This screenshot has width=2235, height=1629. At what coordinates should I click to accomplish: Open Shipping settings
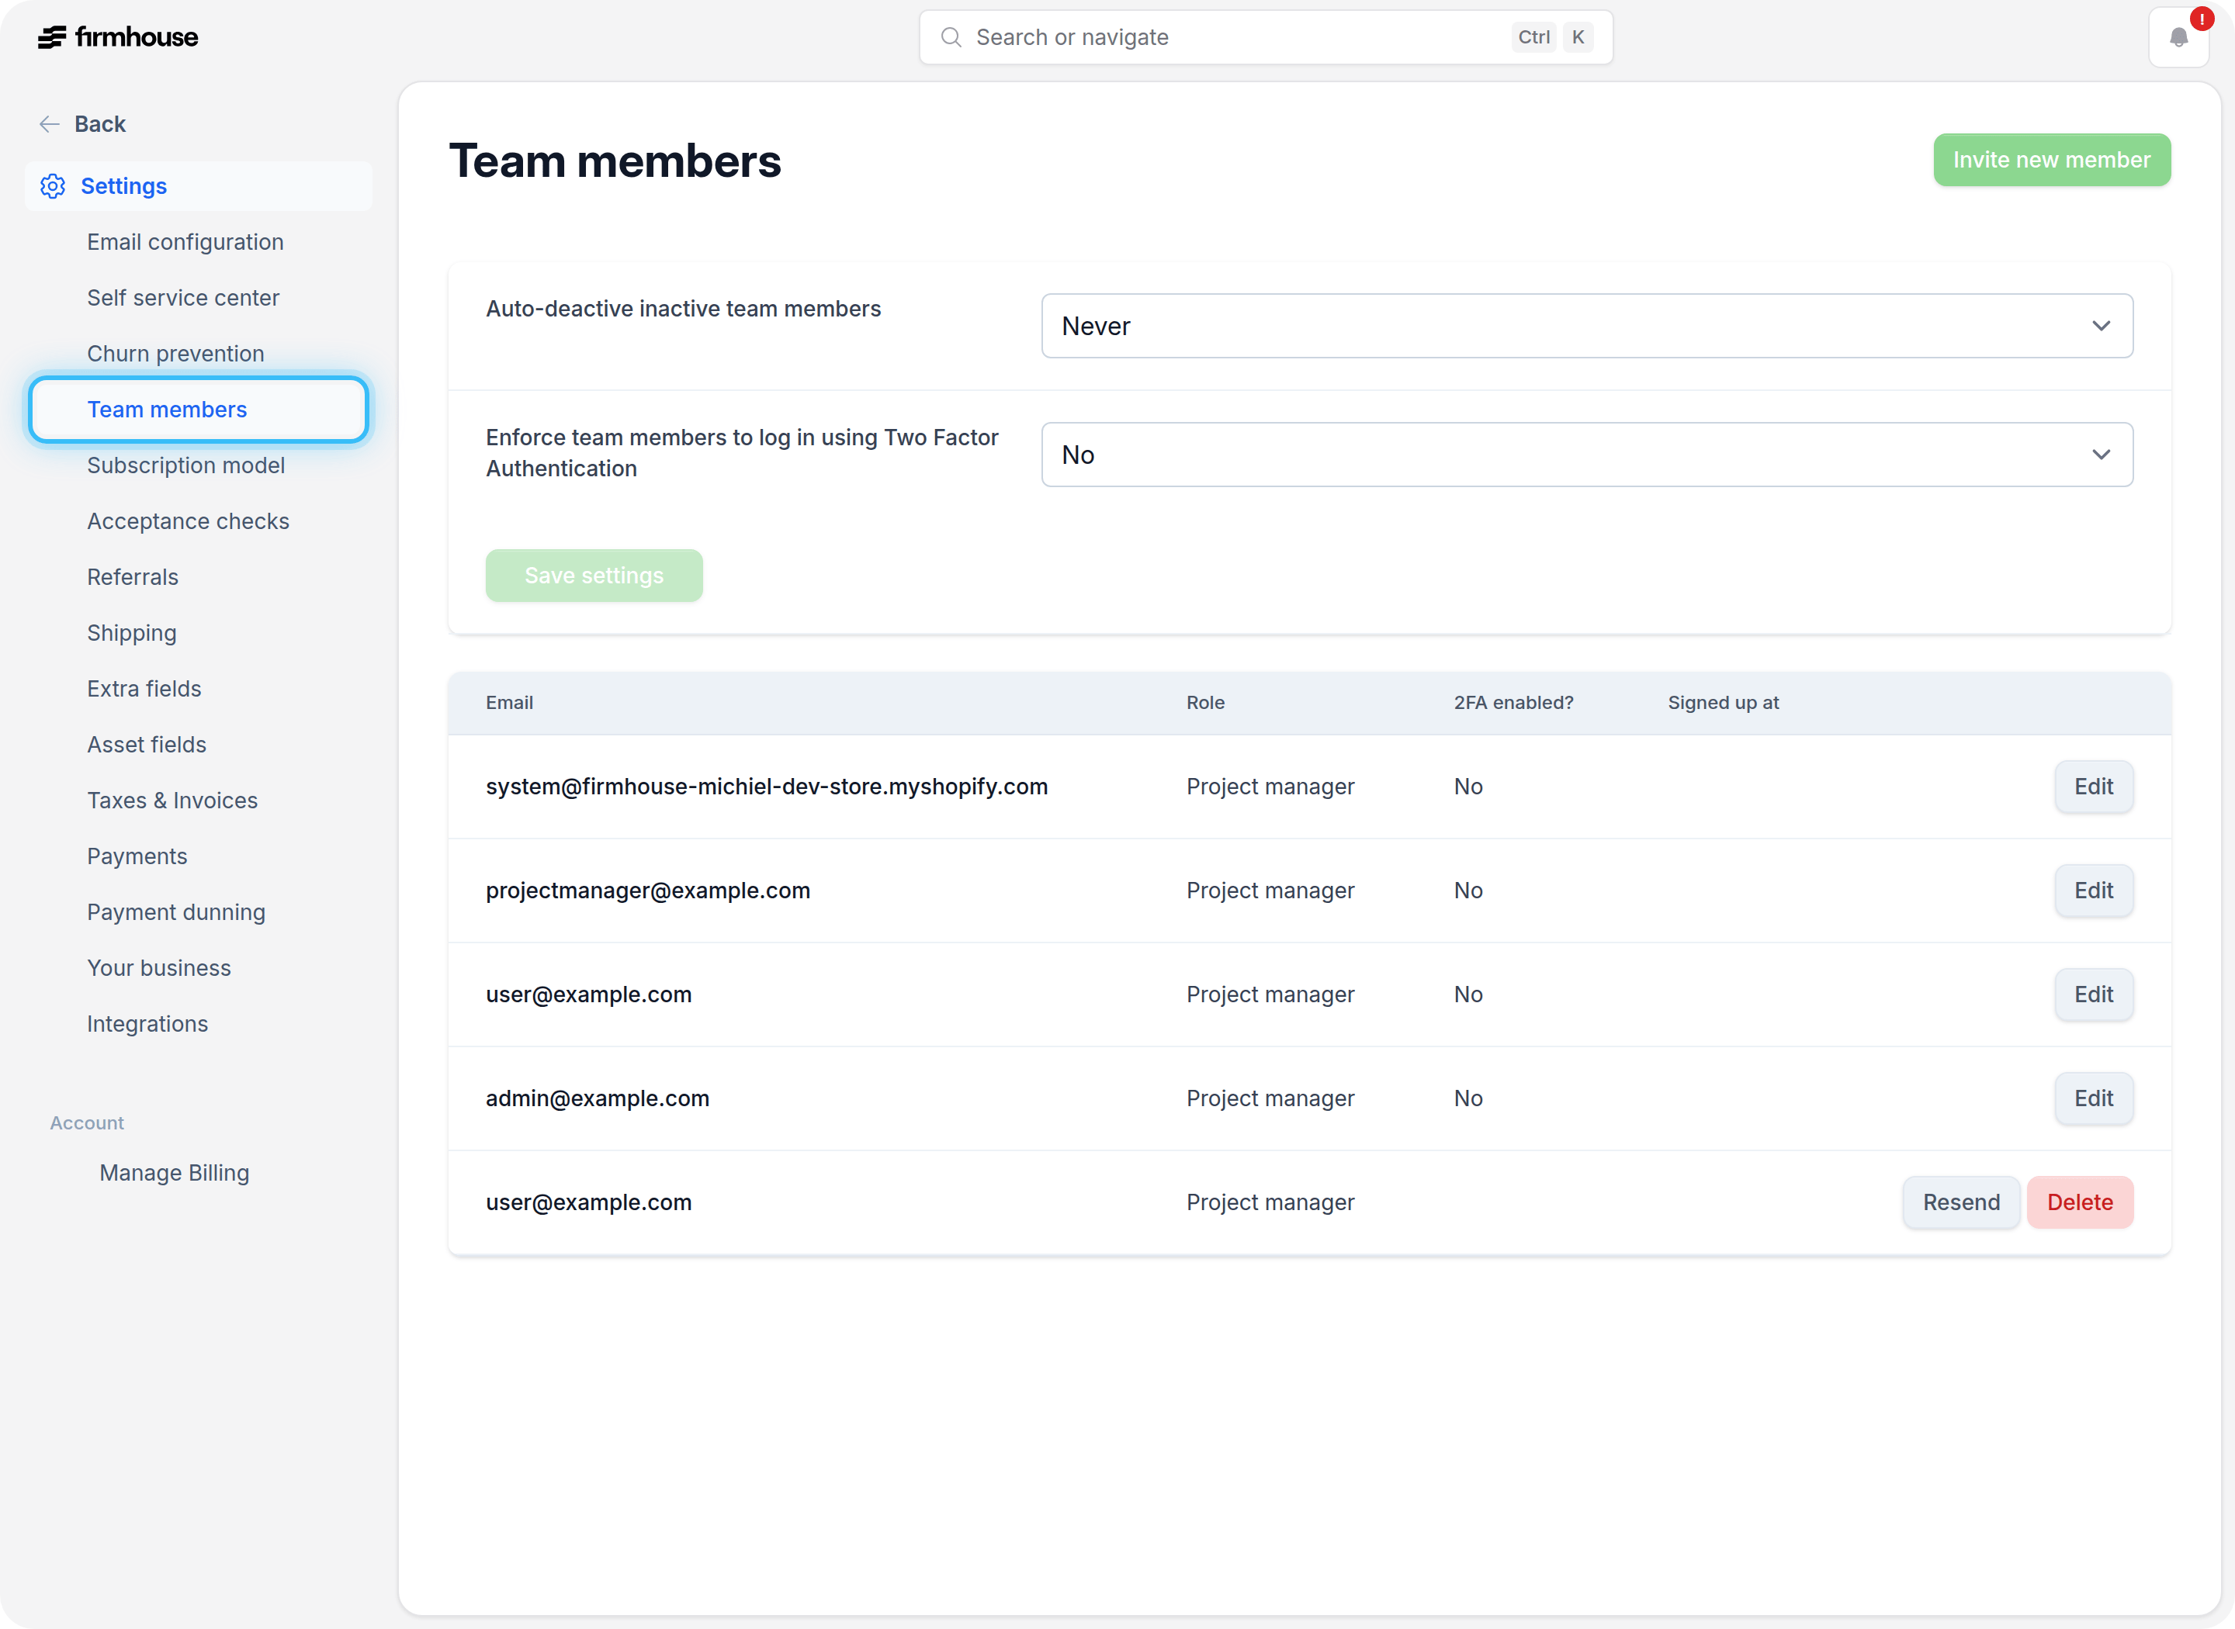tap(131, 633)
